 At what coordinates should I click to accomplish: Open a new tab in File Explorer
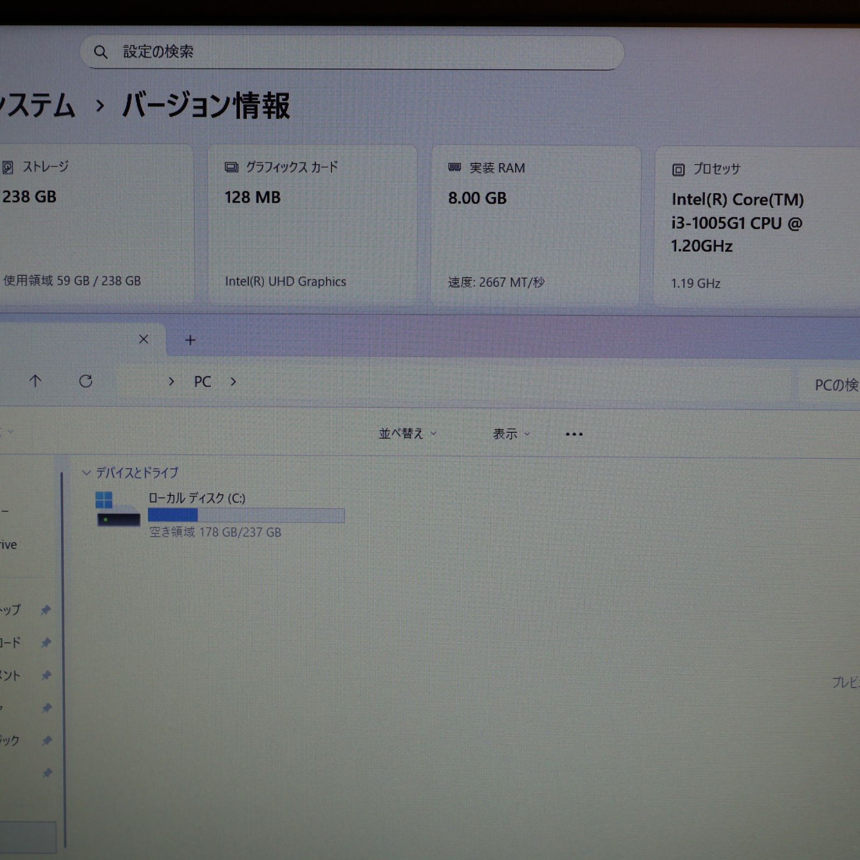(x=190, y=339)
